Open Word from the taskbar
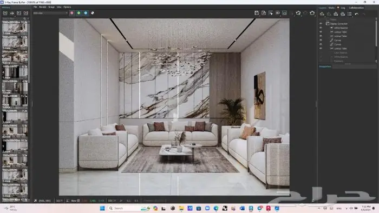Viewport: 379px width, 213px height. (242, 208)
